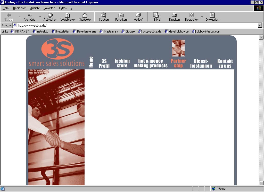The width and height of the screenshot is (264, 192).
Task: Open the 3S Profil navigation item
Action: pyautogui.click(x=104, y=63)
